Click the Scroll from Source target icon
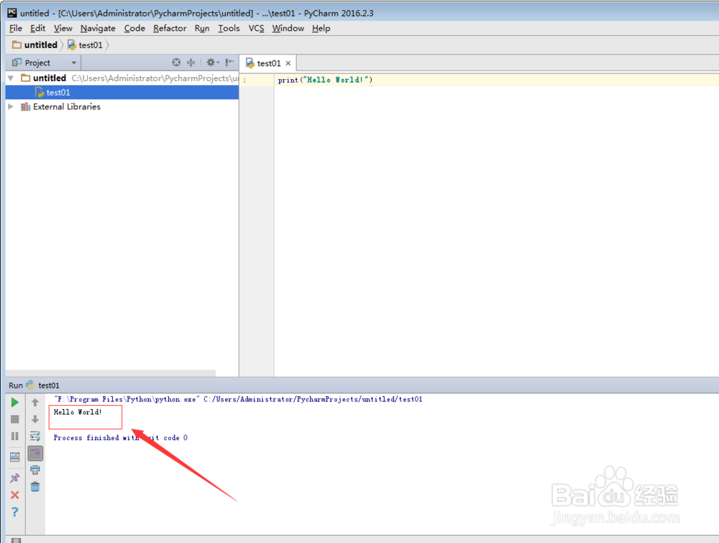This screenshot has height=543, width=719. point(176,63)
